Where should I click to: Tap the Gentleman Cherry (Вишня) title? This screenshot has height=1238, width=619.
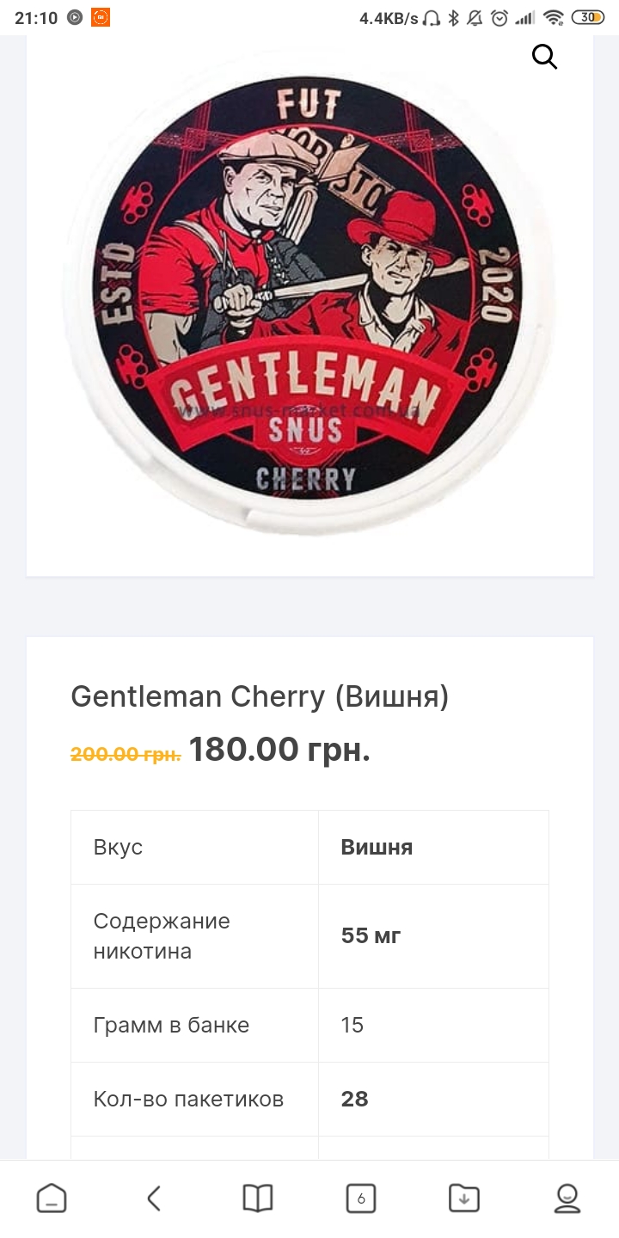(x=260, y=696)
